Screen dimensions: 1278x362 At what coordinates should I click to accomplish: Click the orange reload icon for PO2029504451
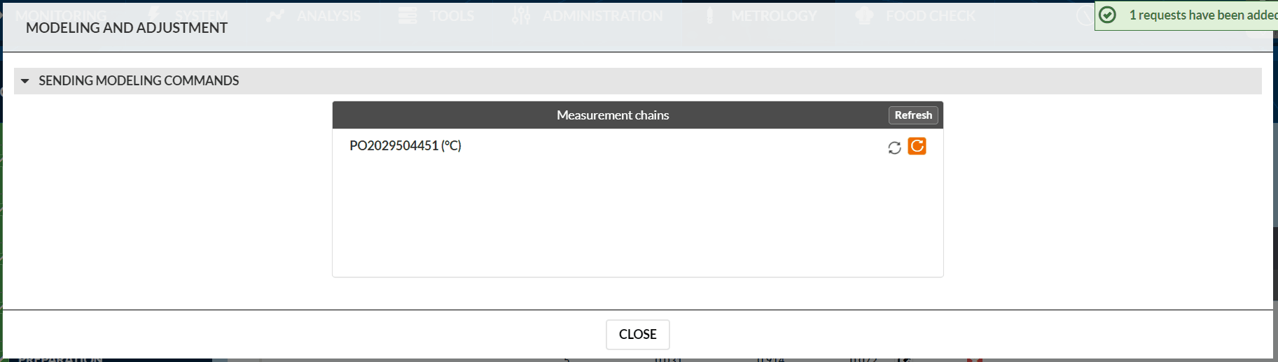917,146
